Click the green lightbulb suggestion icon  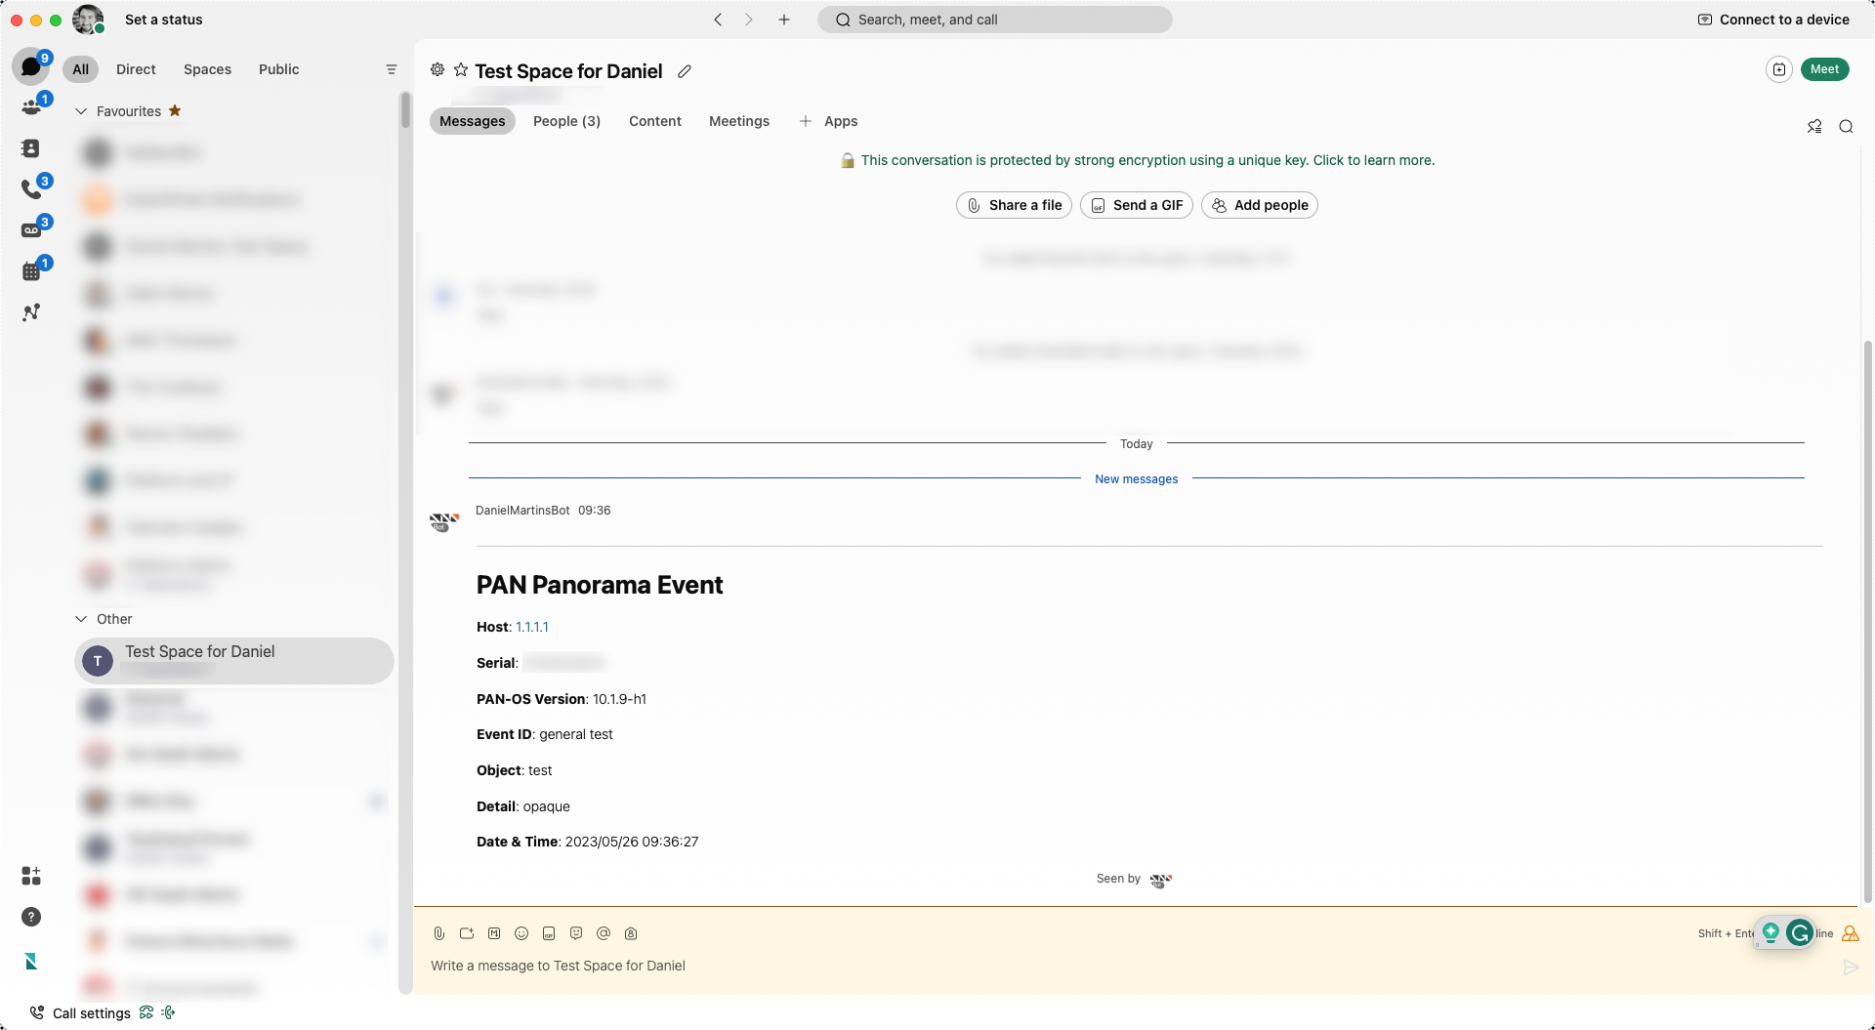[1771, 932]
